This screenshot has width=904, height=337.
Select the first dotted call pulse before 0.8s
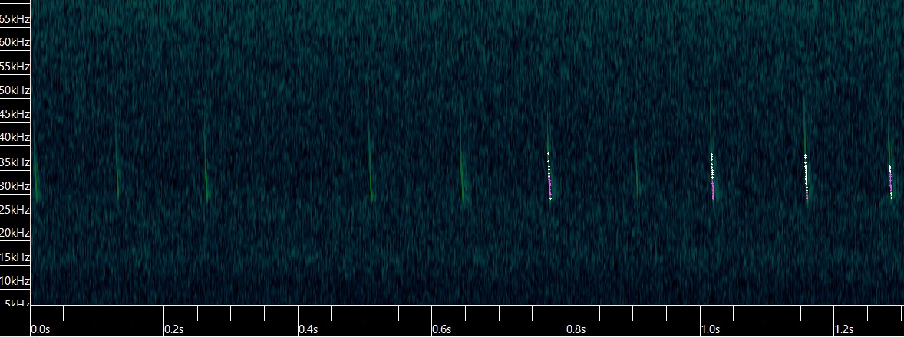tap(549, 178)
